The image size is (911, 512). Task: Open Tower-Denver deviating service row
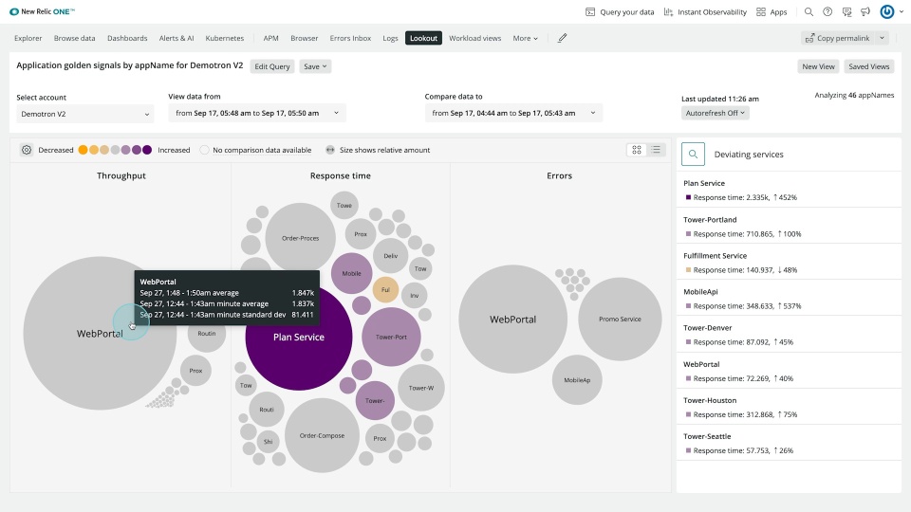coord(789,335)
